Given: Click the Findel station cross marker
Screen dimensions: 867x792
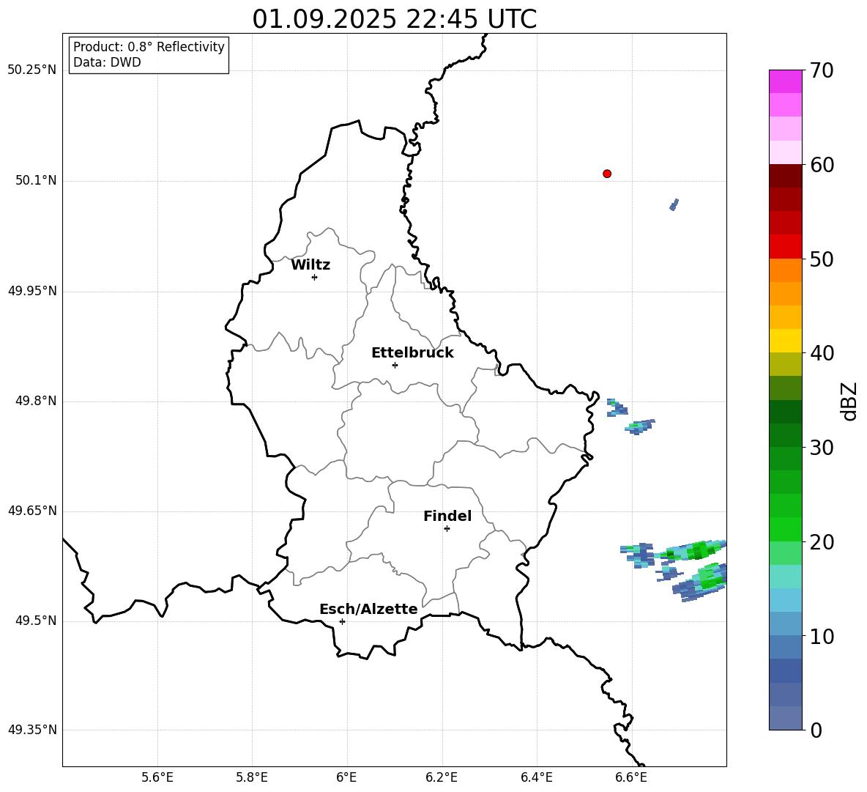Looking at the screenshot, I should point(447,528).
